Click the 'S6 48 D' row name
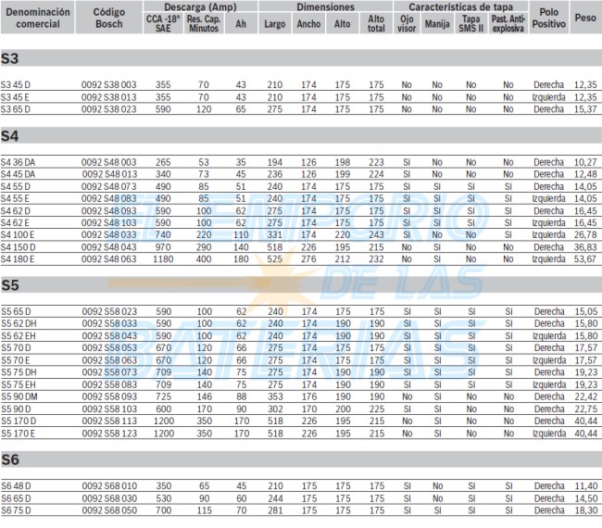The height and width of the screenshot is (528, 602). coord(16,485)
